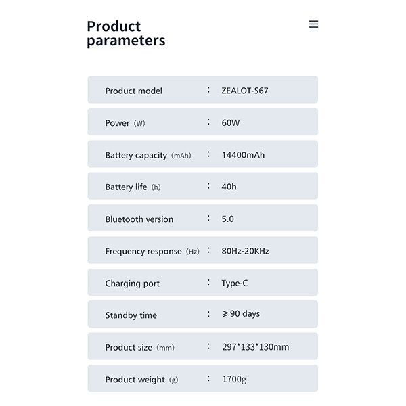
Task: Click the 40h battery life value
Action: 229,187
